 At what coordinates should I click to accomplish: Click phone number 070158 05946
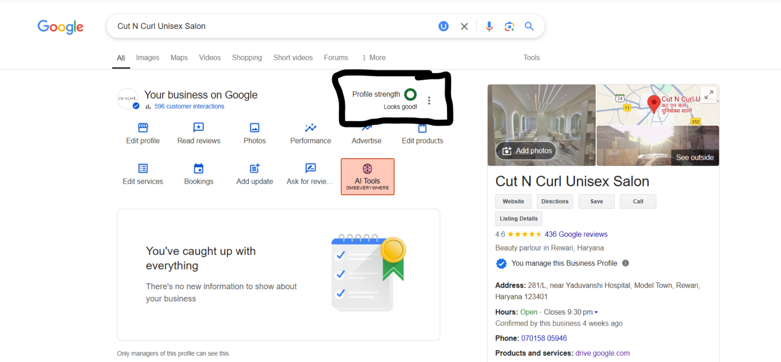(x=544, y=338)
